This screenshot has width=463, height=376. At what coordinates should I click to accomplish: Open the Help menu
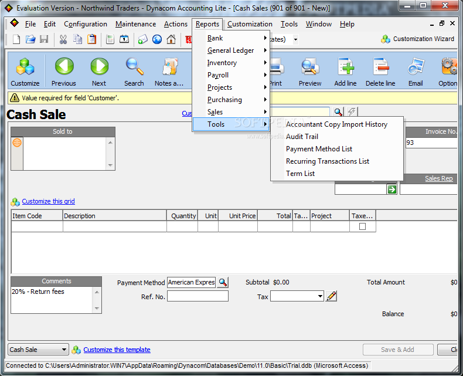pyautogui.click(x=347, y=24)
